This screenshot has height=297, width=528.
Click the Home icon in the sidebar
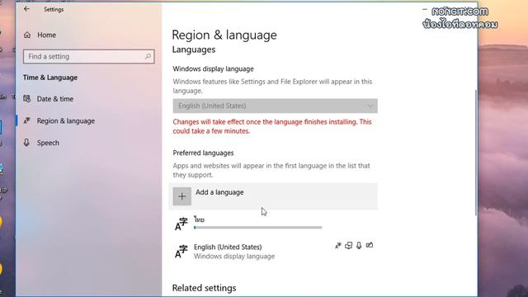(27, 35)
